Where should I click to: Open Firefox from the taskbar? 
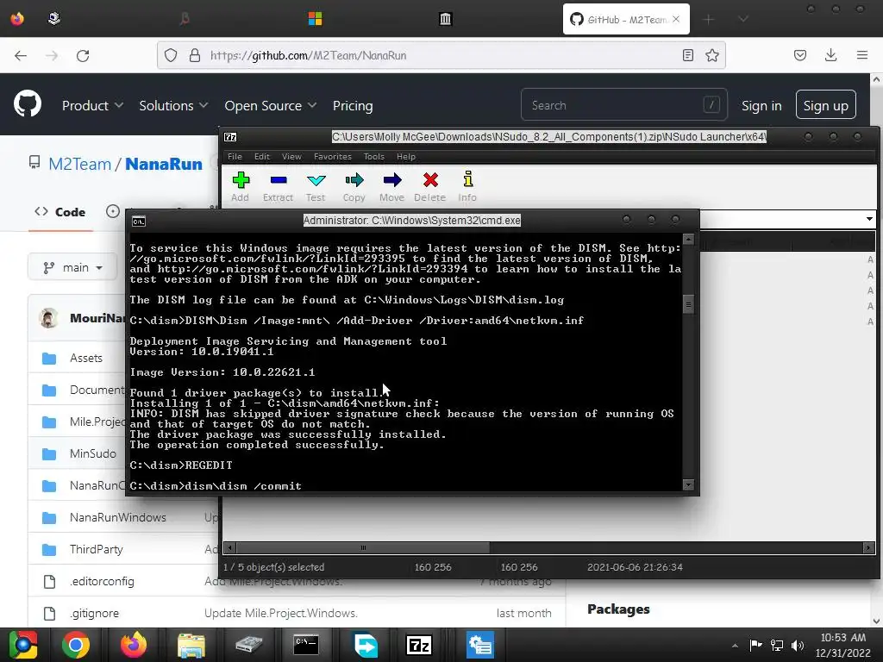[x=134, y=645]
